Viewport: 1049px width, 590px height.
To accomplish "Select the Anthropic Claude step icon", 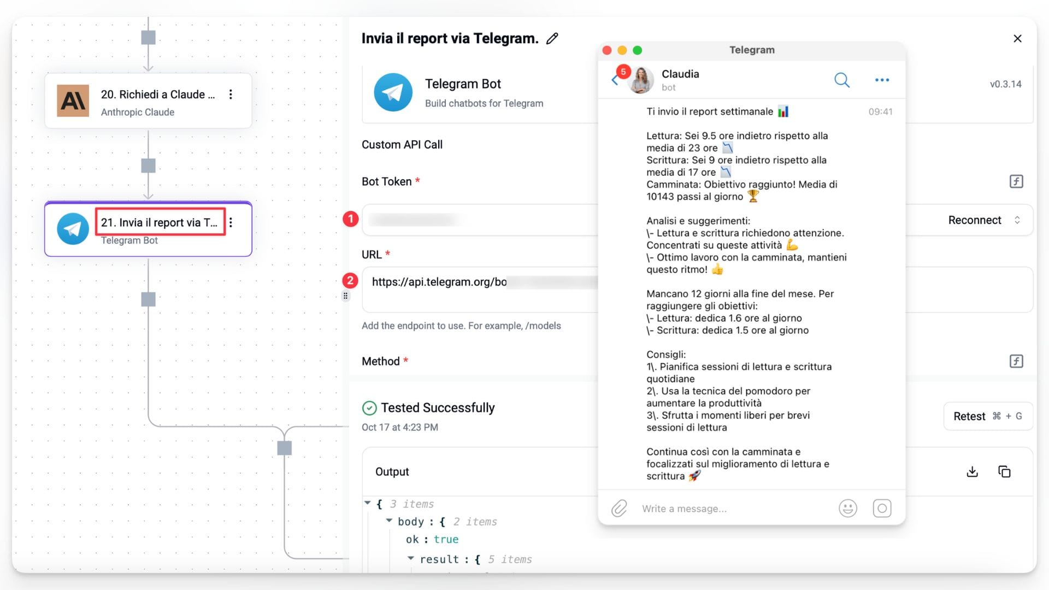I will (73, 101).
